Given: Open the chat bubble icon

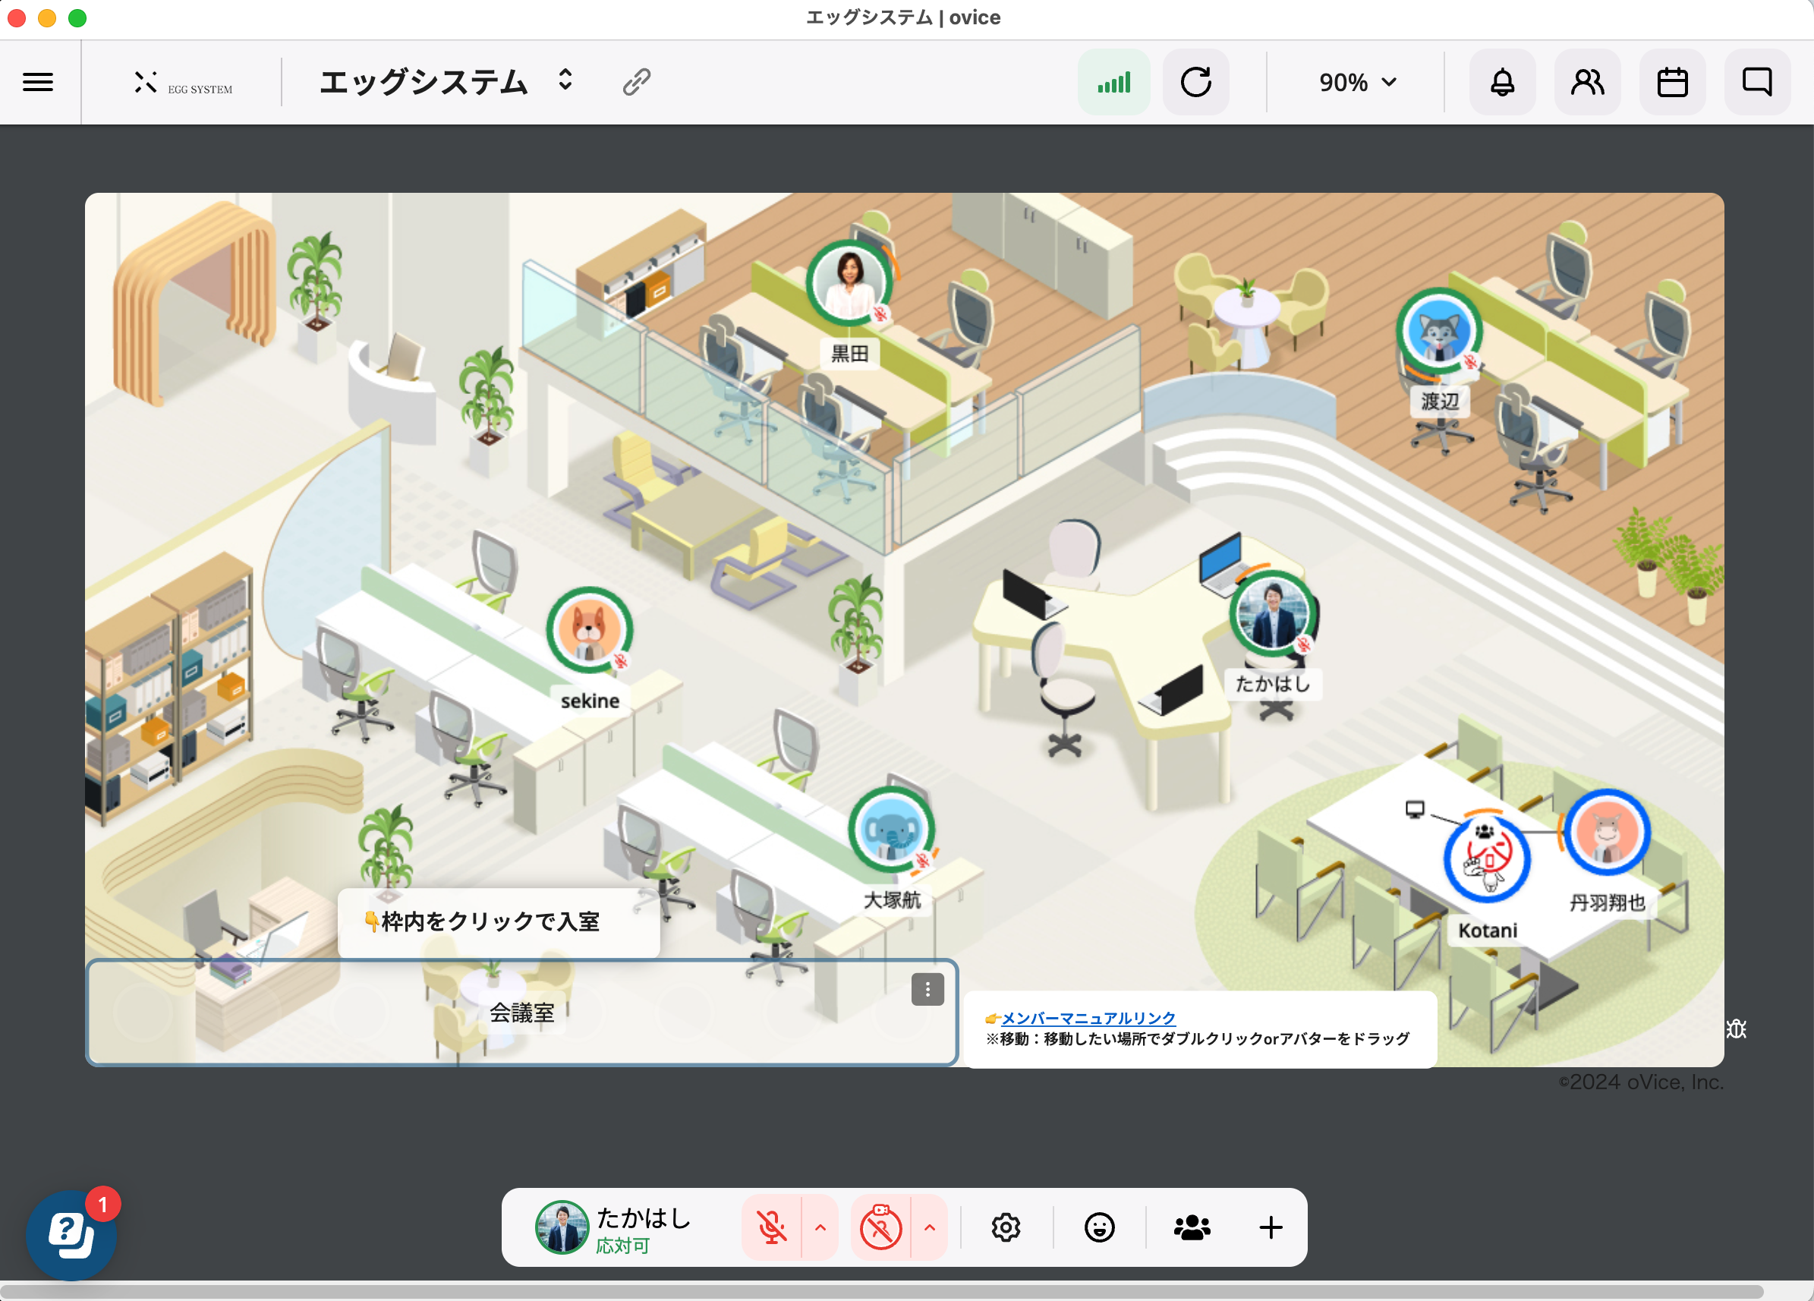Looking at the screenshot, I should pyautogui.click(x=1756, y=81).
